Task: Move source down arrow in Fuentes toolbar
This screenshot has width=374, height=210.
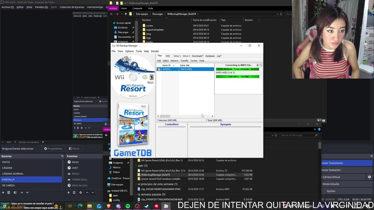Action: tap(93, 192)
